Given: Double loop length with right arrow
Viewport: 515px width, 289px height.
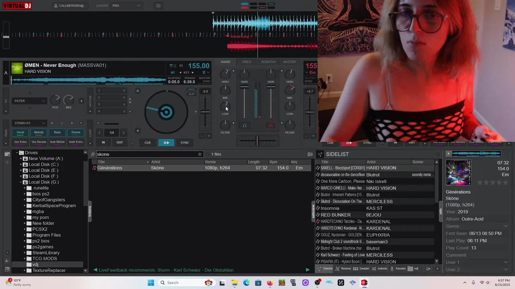Looking at the screenshot, I should 124,132.
